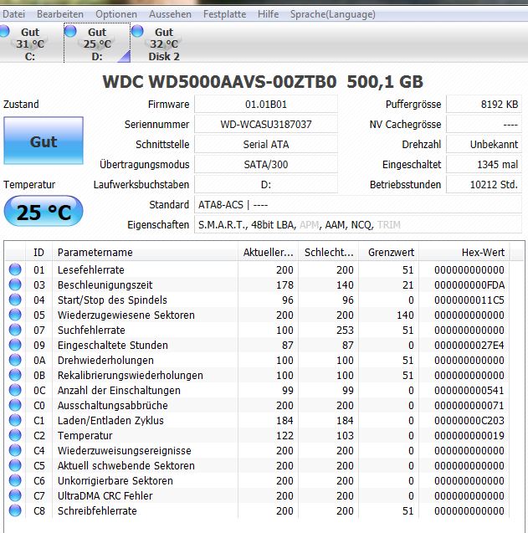Click the Aktueller column header
The image size is (528, 533).
coord(269,252)
